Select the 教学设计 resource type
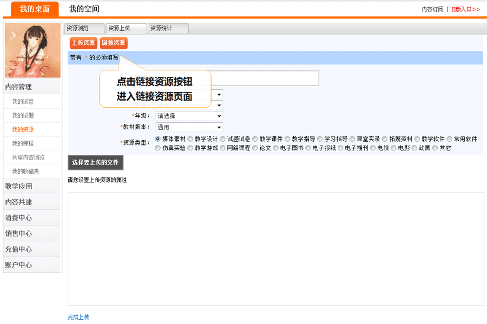The height and width of the screenshot is (324, 487). (x=190, y=139)
